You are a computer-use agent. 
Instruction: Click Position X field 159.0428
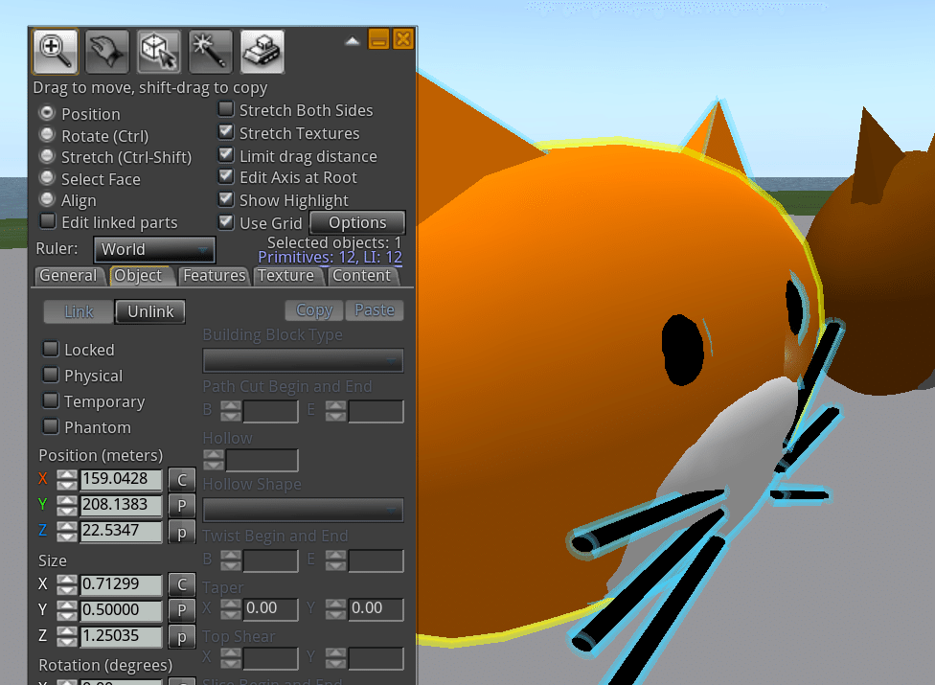point(121,479)
